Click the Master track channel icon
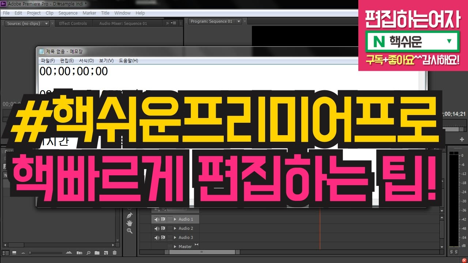 click(196, 244)
